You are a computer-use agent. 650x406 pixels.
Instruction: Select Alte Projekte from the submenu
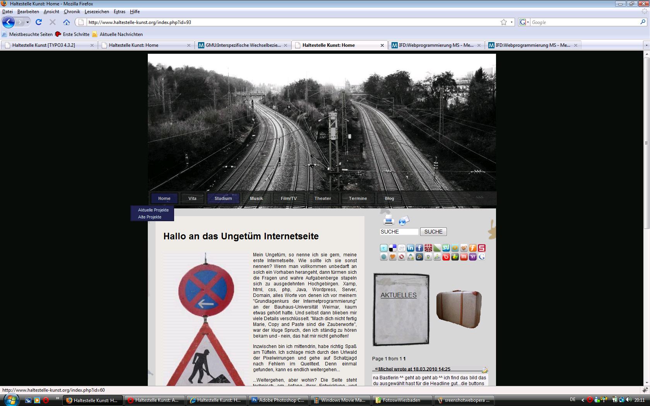(x=150, y=217)
